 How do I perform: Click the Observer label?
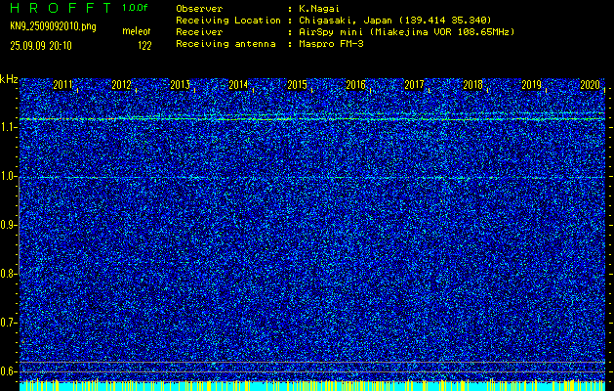[199, 9]
